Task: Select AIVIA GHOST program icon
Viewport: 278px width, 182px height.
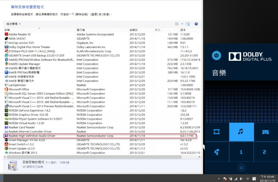Action: [6, 39]
